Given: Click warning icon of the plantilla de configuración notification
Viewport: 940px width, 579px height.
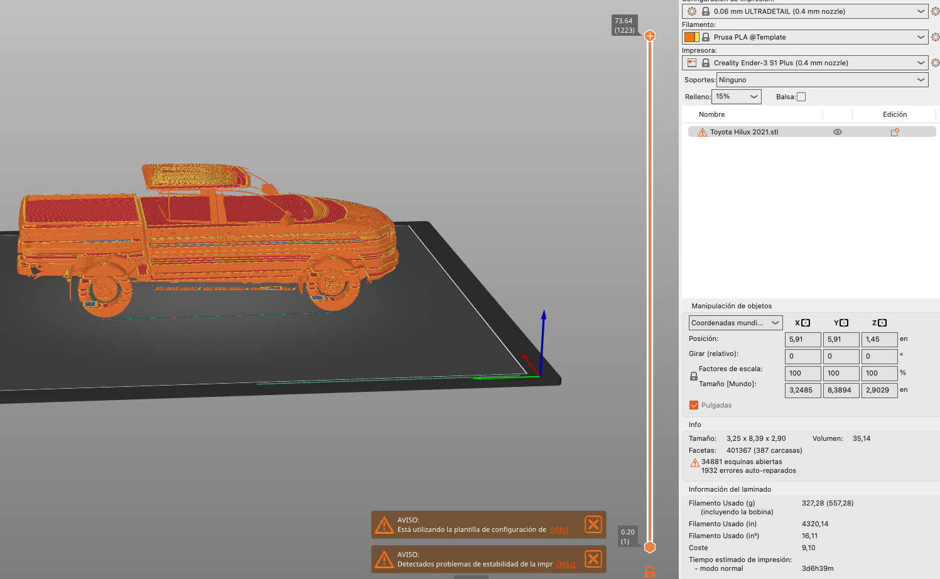Looking at the screenshot, I should coord(384,525).
